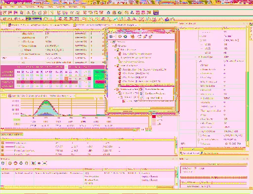Click the red legend swatch right of the chart
Viewport: 253px width, 194px height.
tap(154, 116)
